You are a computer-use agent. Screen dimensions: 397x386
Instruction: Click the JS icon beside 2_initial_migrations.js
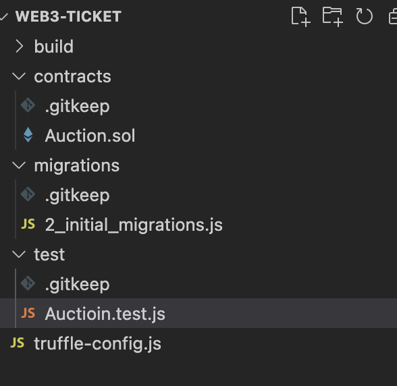(x=28, y=224)
